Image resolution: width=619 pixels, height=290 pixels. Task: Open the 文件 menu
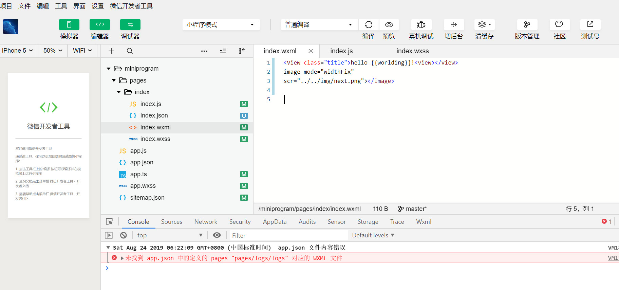tap(24, 6)
